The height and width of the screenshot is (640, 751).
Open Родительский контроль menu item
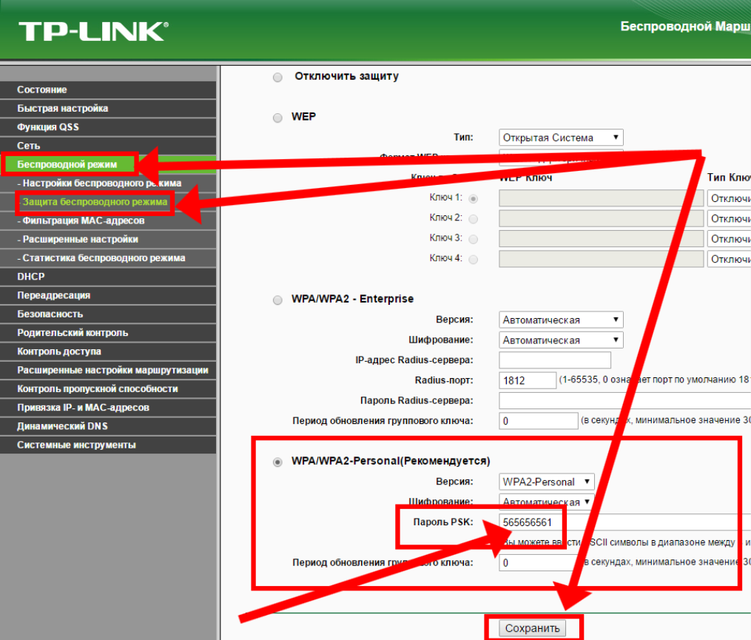click(x=73, y=333)
